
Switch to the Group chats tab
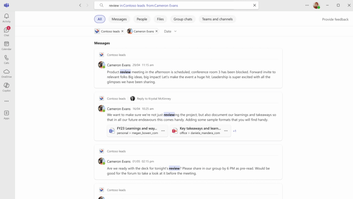[183, 19]
